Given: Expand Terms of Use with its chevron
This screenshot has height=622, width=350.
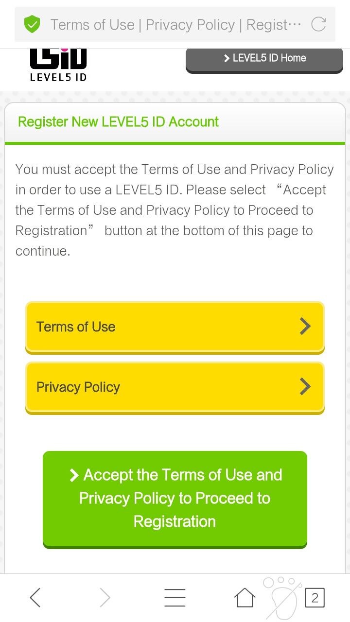Looking at the screenshot, I should pyautogui.click(x=305, y=327).
